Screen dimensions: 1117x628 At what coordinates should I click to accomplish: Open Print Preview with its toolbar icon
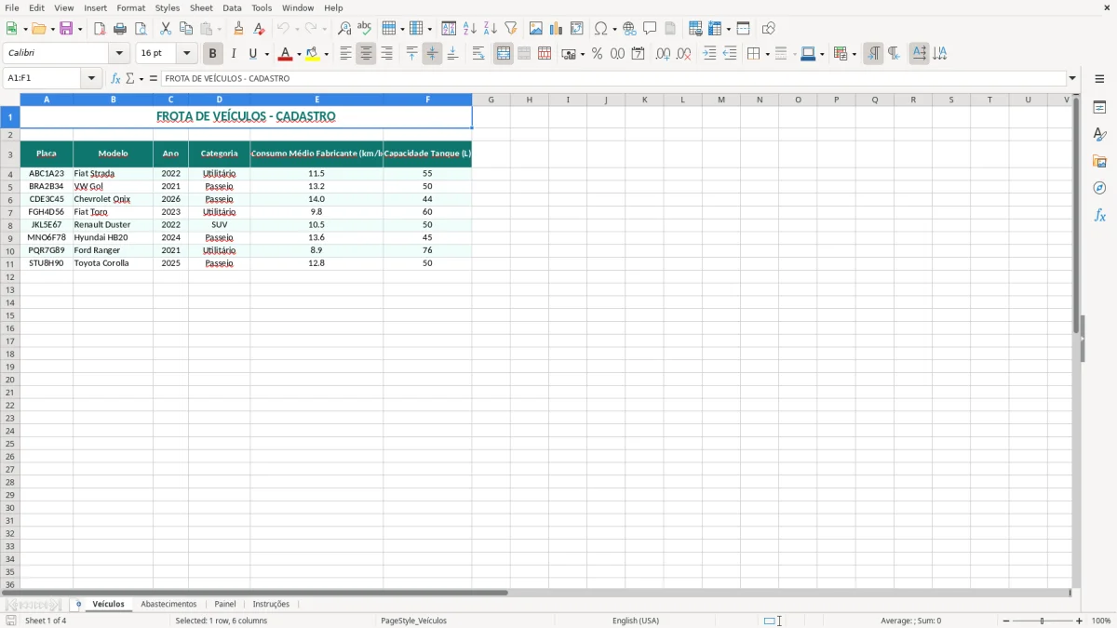pos(141,29)
